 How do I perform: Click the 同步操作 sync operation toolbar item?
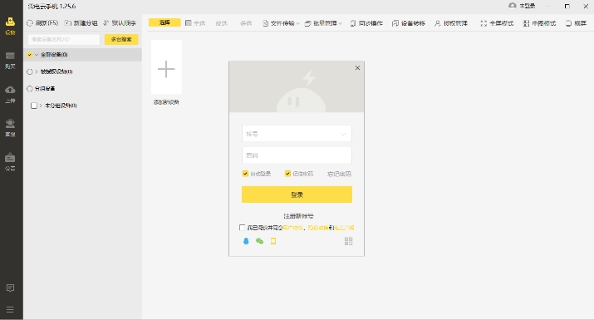(366, 23)
